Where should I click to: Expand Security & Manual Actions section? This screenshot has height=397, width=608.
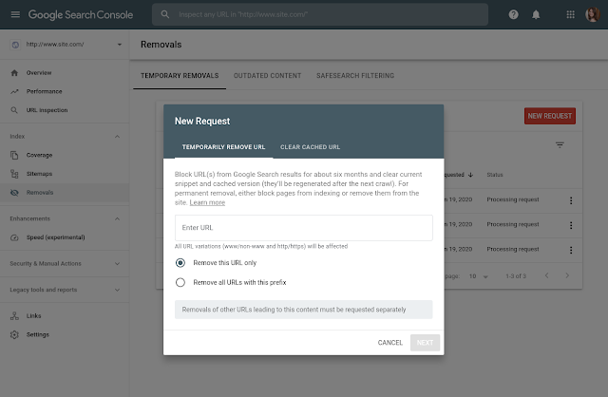coord(117,263)
